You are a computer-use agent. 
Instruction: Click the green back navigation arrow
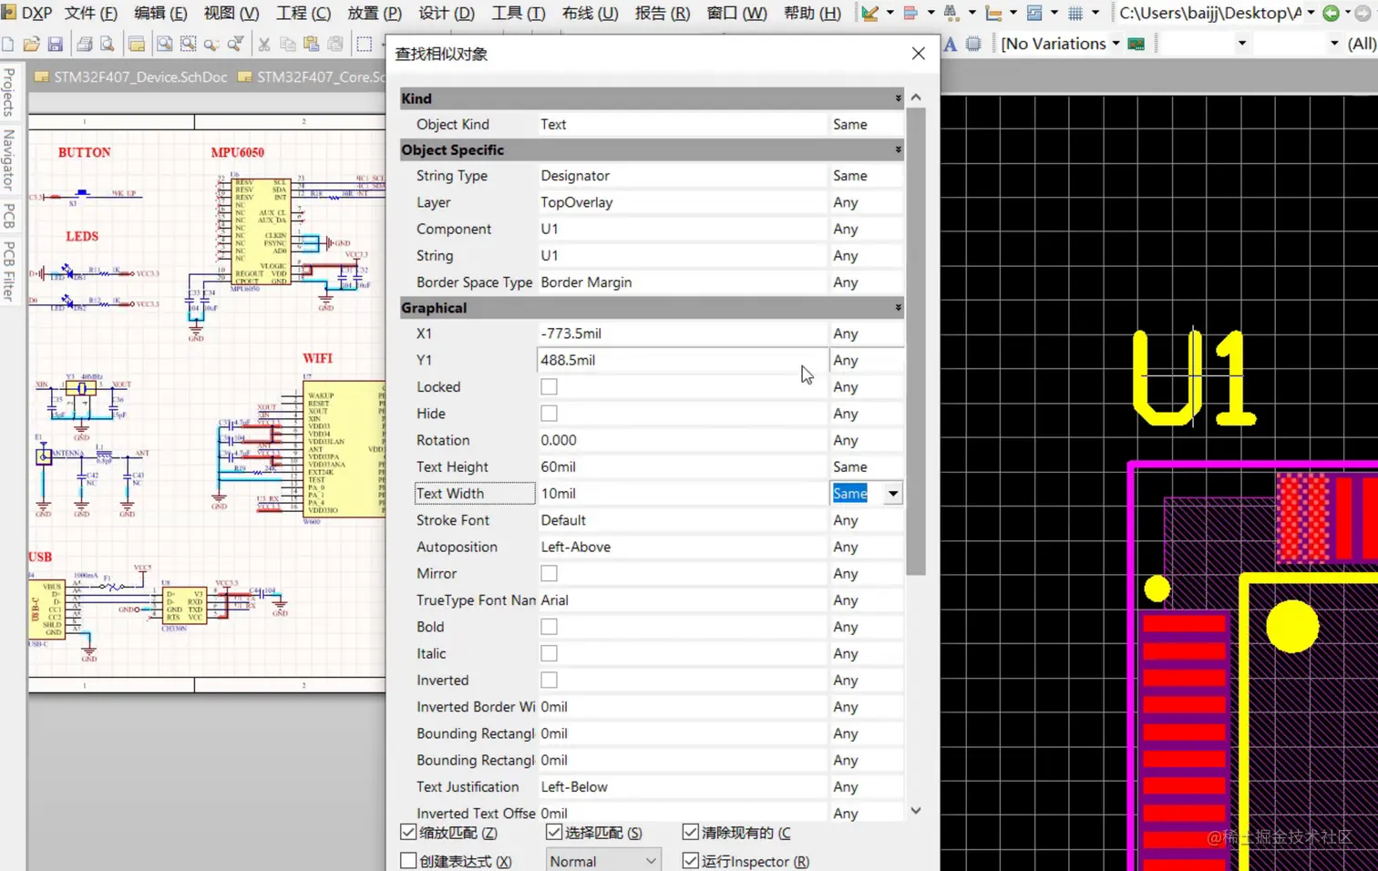1332,13
